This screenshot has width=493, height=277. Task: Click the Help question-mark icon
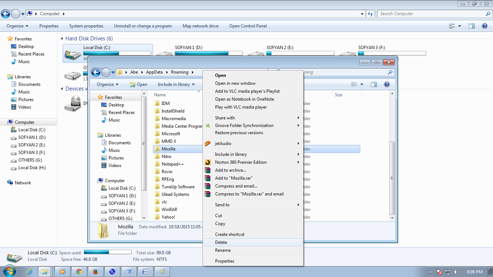387,84
